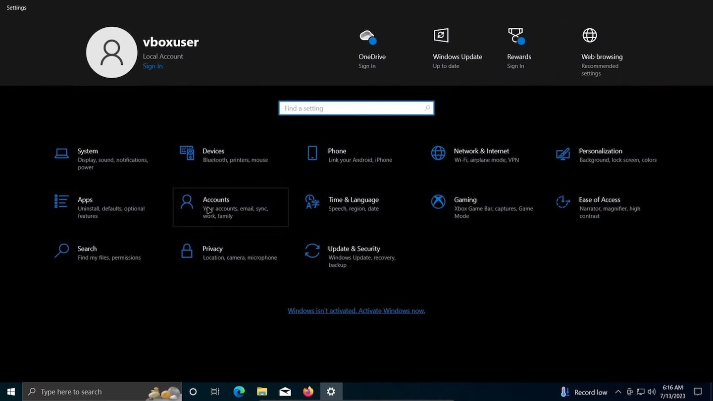Open the Action Center notifications icon
The width and height of the screenshot is (713, 401).
pos(698,392)
